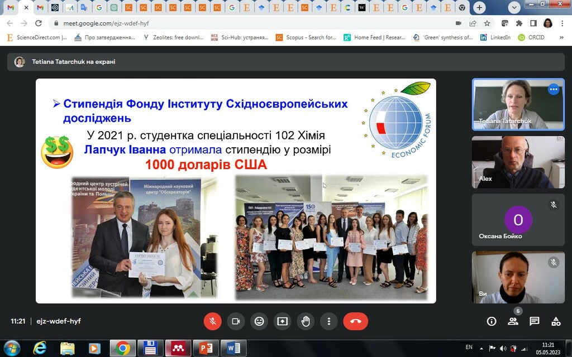Viewport: 572px width, 357px height.
Task: Open Home Feed | Resear... bookmark
Action: click(x=375, y=37)
